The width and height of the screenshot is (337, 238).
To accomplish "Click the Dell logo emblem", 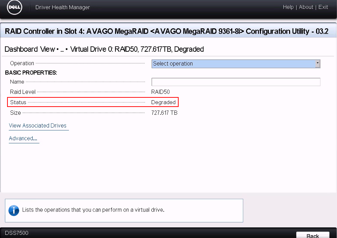I will pos(14,7).
